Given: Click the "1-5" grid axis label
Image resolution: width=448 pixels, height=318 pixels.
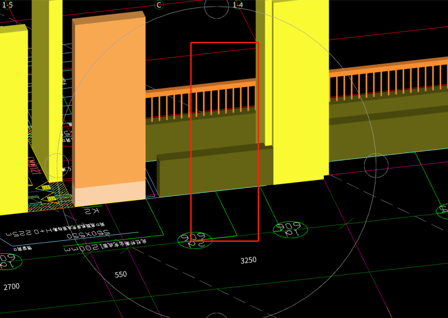Looking at the screenshot, I should [7, 5].
